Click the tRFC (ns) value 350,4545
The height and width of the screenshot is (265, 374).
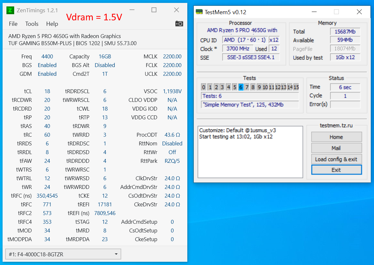(47, 196)
